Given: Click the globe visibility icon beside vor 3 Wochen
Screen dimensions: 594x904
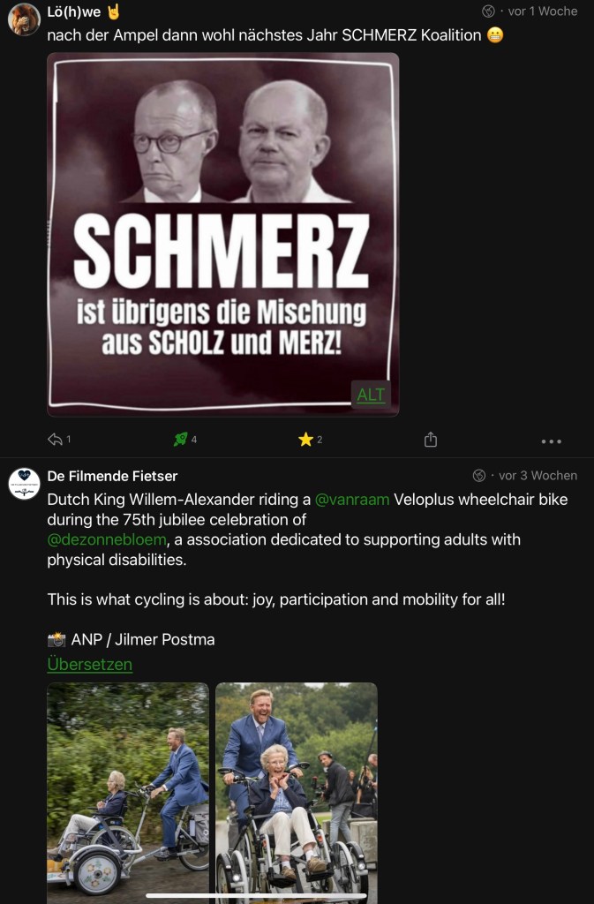Looking at the screenshot, I should click(x=478, y=476).
